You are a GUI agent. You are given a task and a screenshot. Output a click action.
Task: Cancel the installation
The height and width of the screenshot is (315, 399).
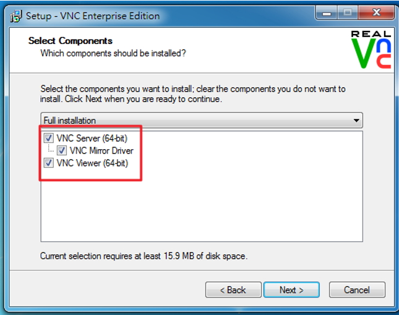pyautogui.click(x=357, y=290)
